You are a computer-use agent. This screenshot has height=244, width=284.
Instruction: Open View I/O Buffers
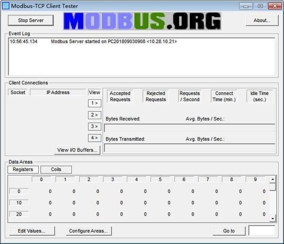[77, 150]
